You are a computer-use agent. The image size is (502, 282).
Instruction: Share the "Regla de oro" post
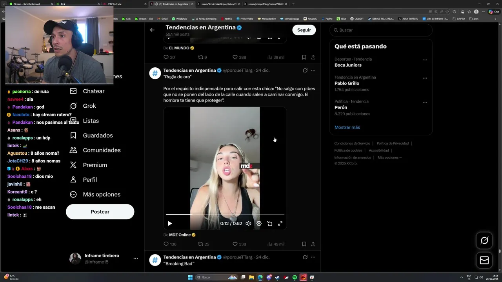click(x=313, y=244)
